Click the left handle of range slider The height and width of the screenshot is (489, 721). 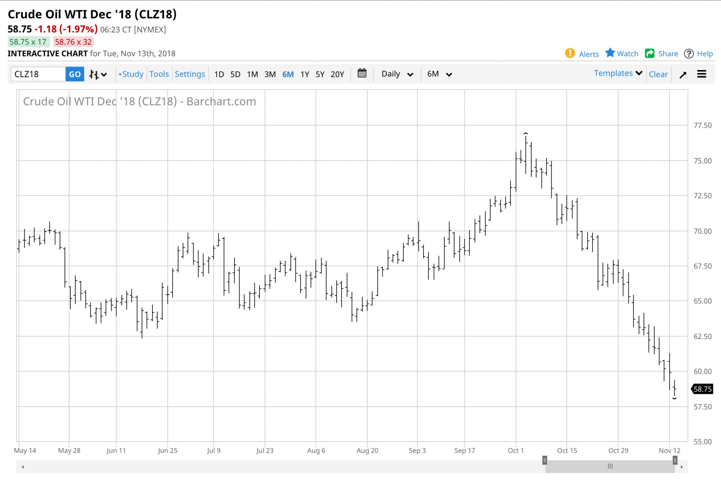pos(545,460)
